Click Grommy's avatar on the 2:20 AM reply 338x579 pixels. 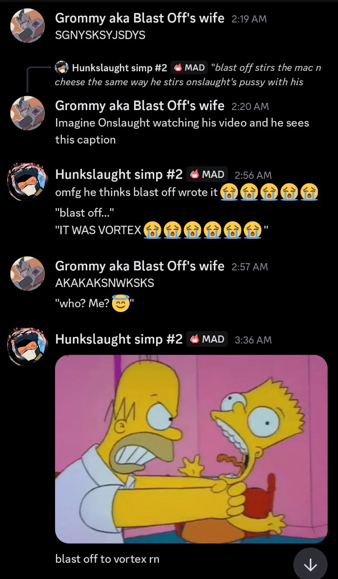point(28,113)
